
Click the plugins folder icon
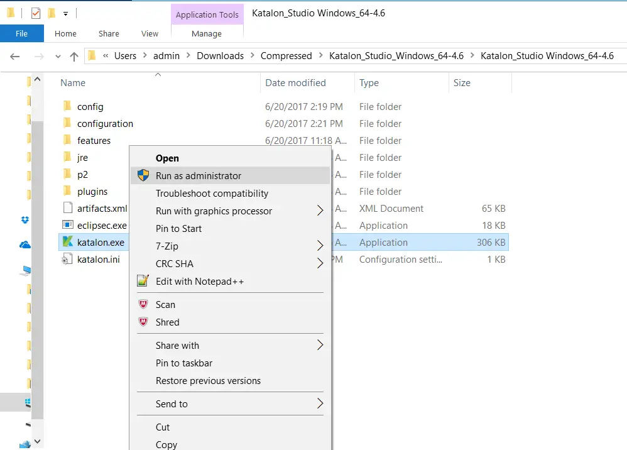tap(67, 191)
